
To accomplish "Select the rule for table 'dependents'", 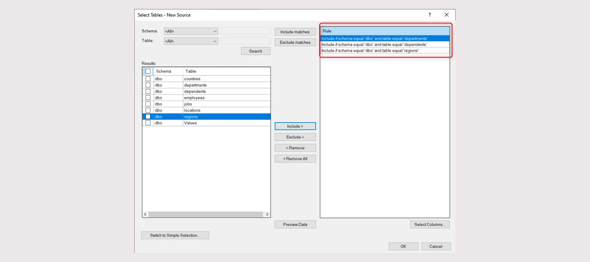I will coord(385,45).
